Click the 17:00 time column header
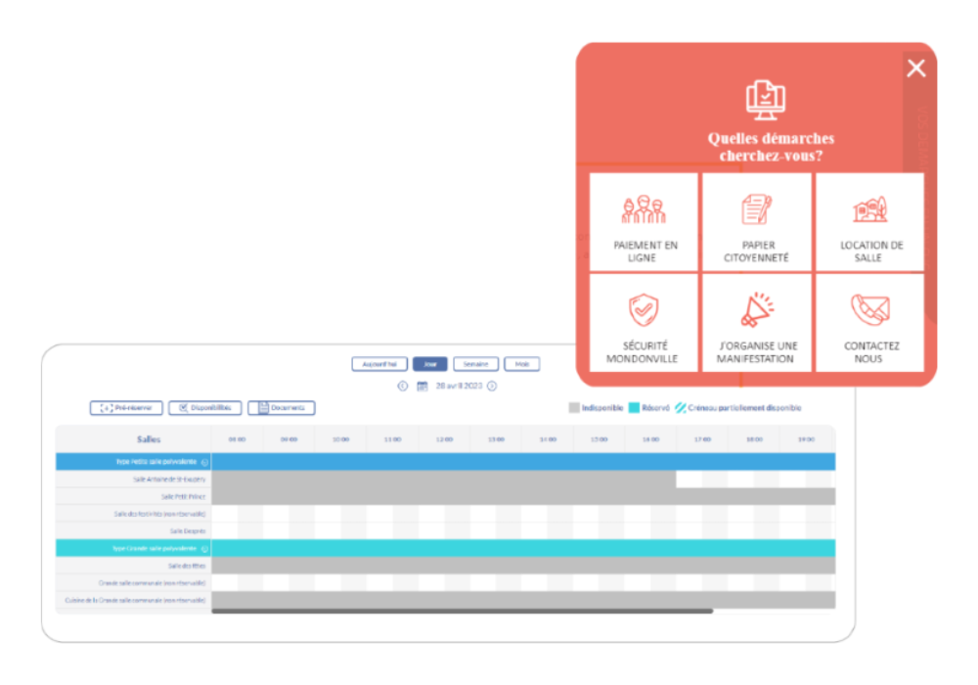 [x=702, y=439]
